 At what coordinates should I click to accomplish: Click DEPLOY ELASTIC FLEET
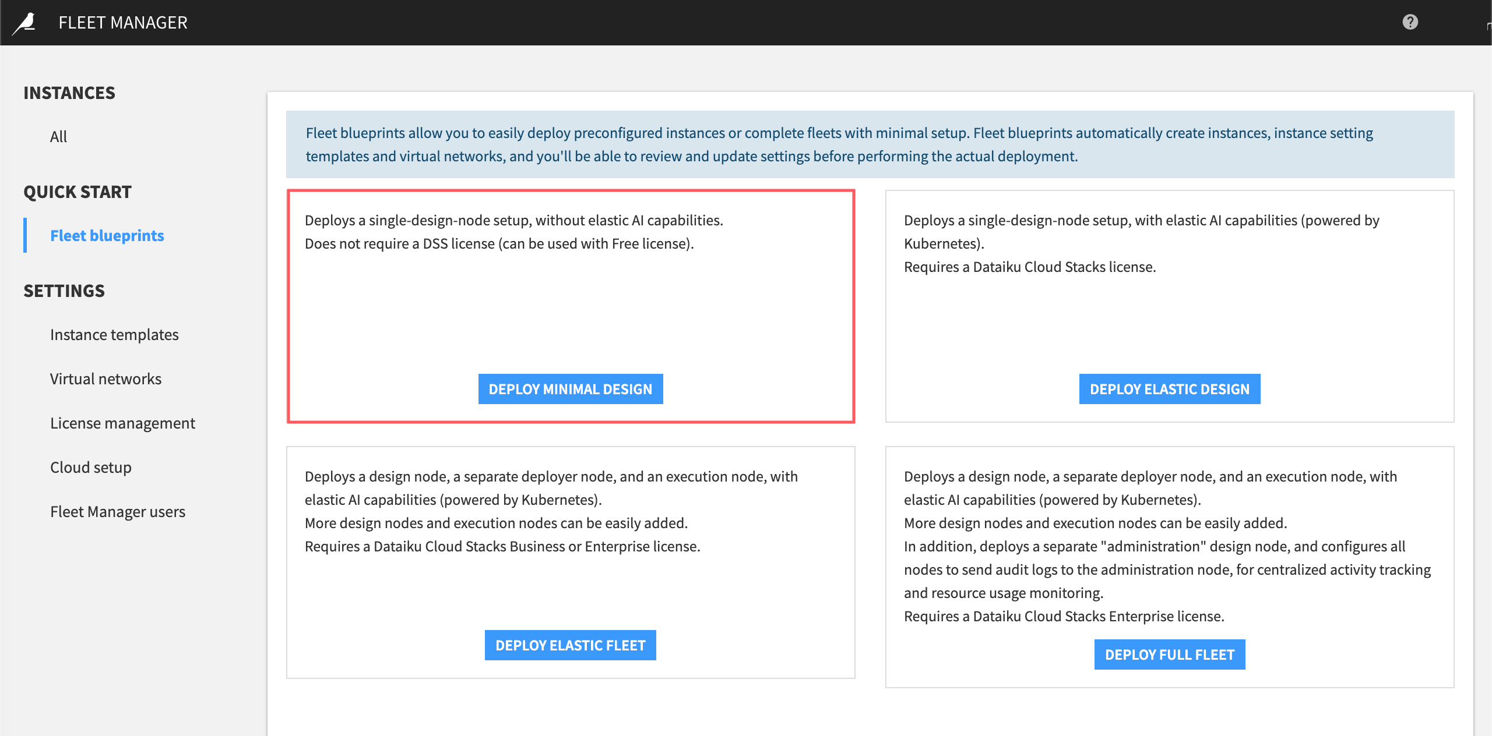[570, 645]
